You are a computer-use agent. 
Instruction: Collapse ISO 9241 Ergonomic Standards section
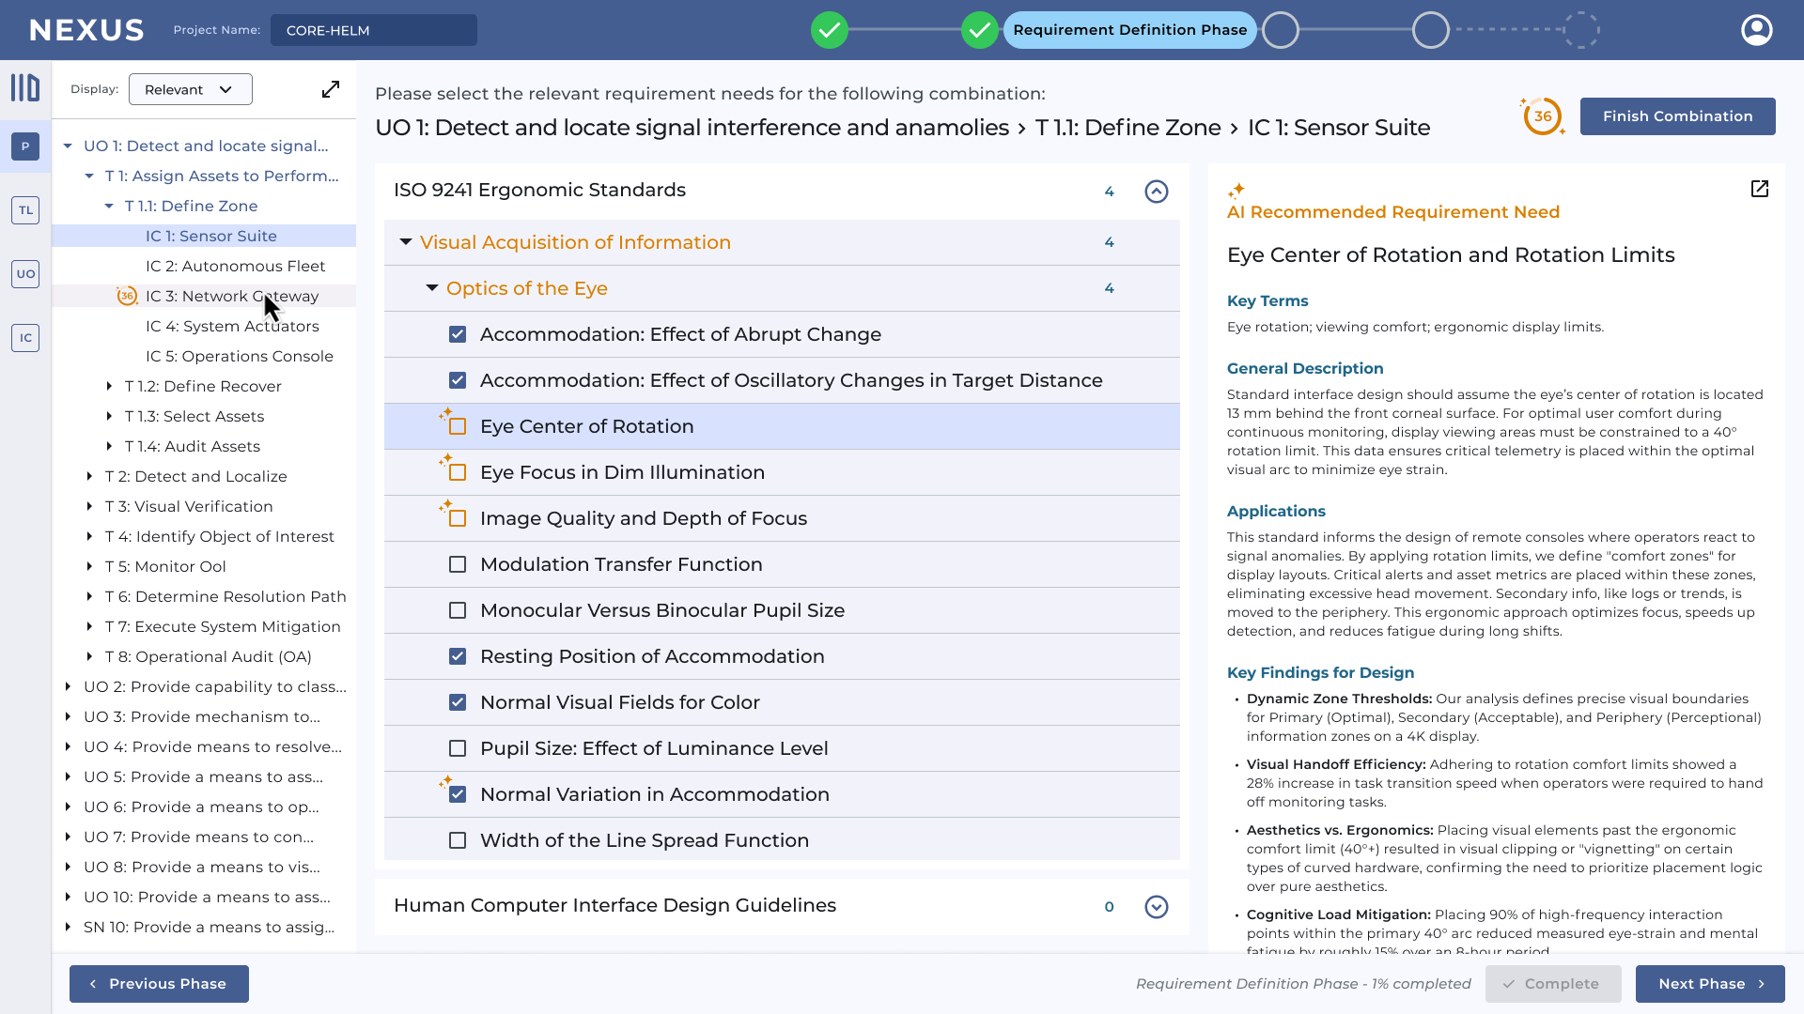point(1157,192)
